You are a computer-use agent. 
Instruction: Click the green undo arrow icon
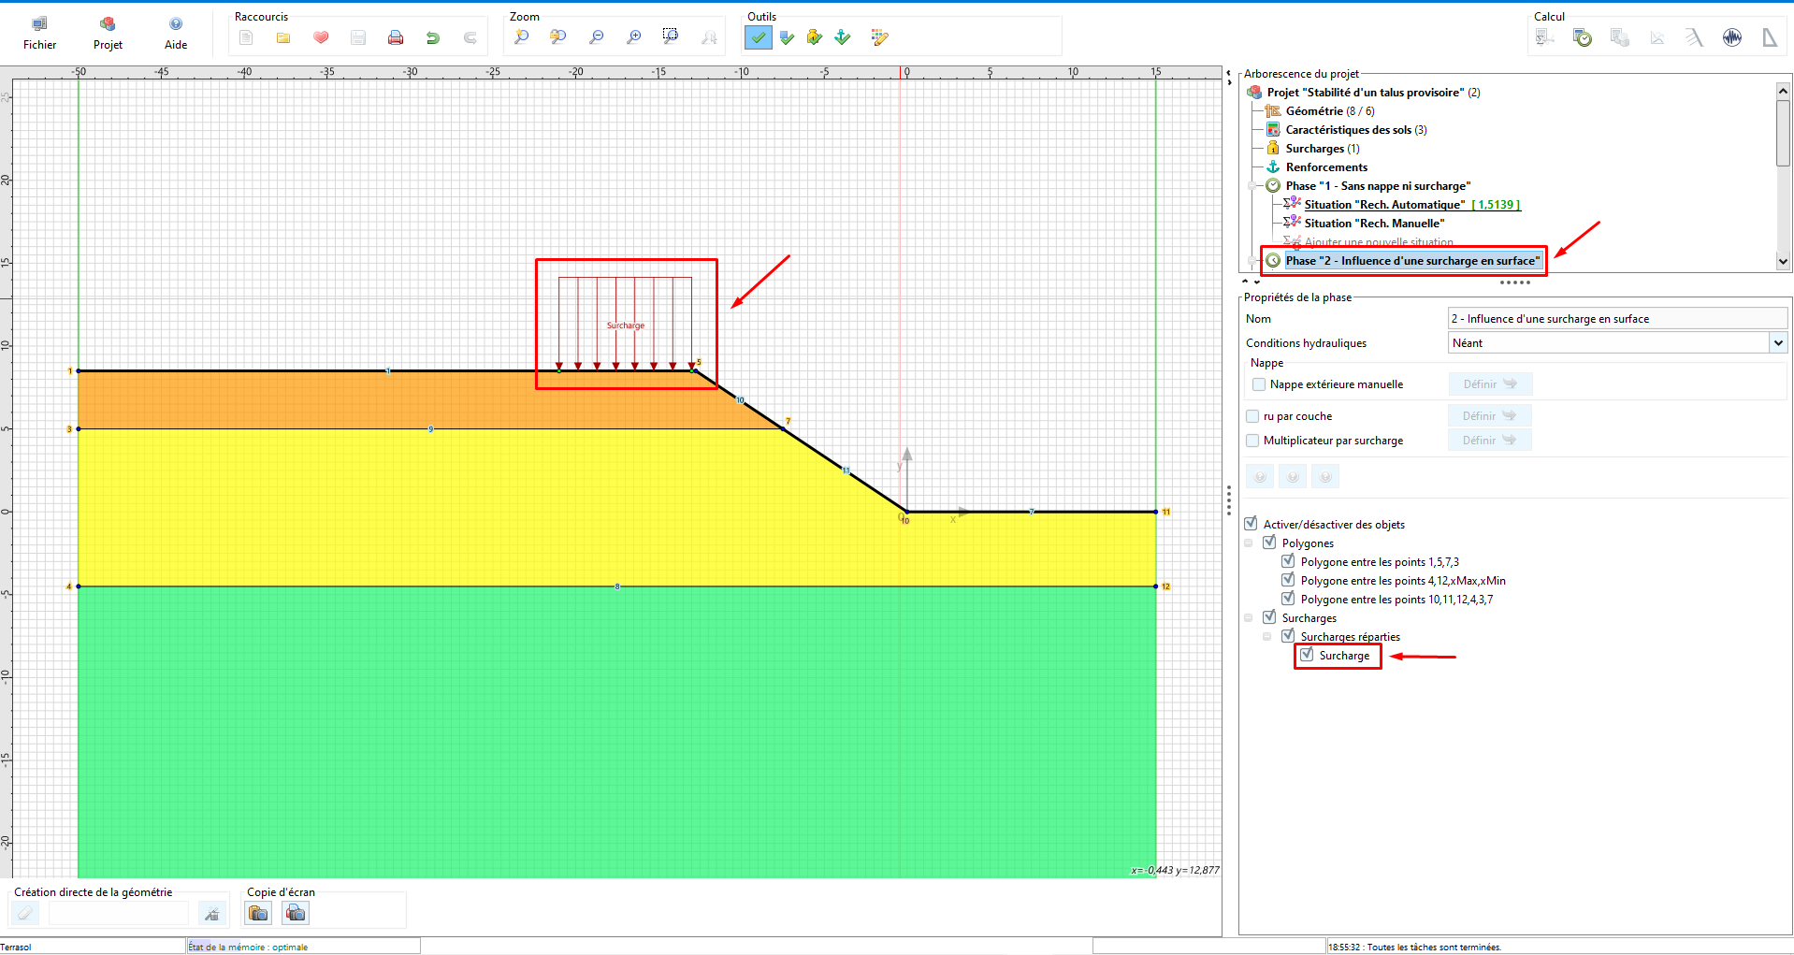point(433,37)
